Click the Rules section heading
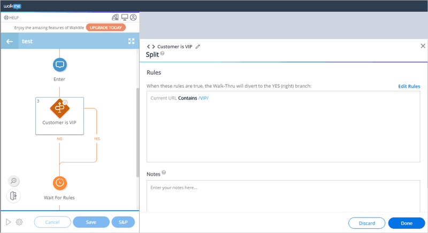This screenshot has width=428, height=233. coord(154,73)
